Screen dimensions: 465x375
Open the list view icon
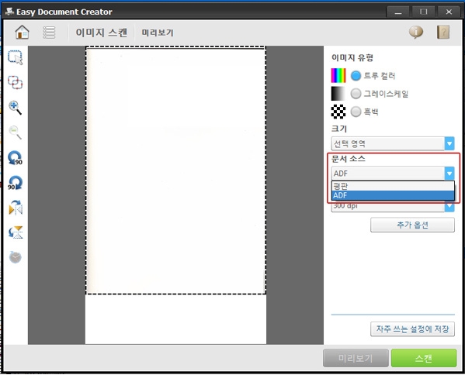[x=49, y=33]
